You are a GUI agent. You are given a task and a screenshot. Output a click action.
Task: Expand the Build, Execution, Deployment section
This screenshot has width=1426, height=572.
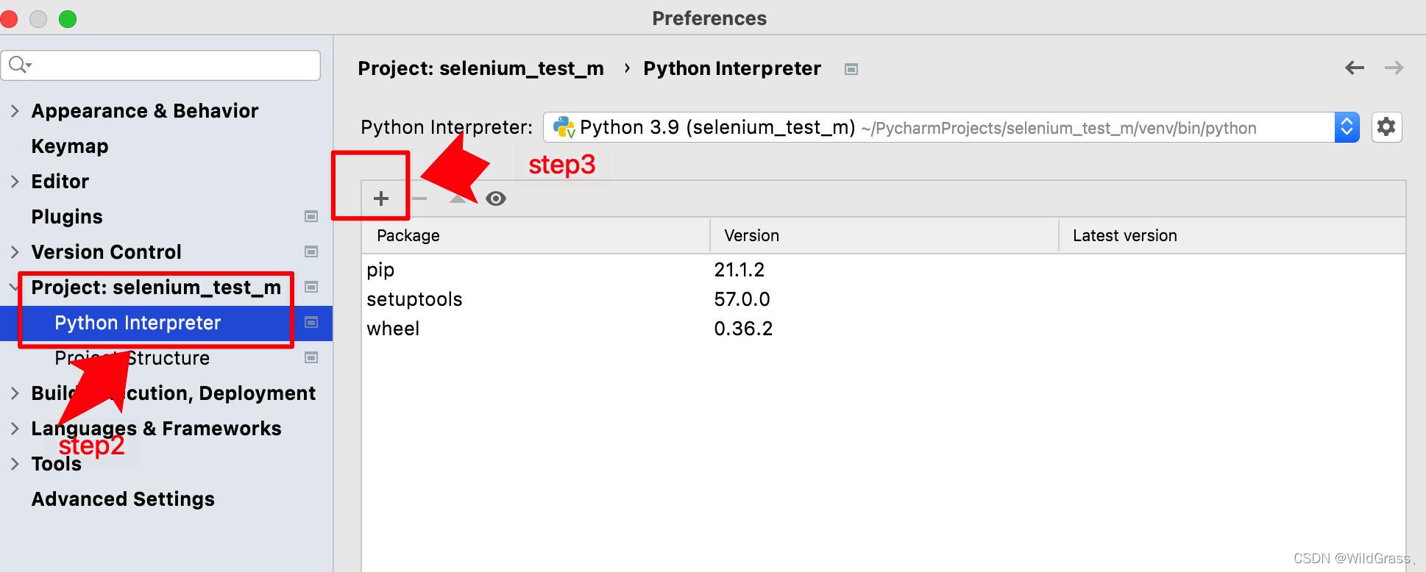pos(15,393)
